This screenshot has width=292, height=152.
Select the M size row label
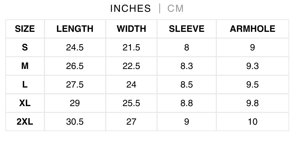25,66
